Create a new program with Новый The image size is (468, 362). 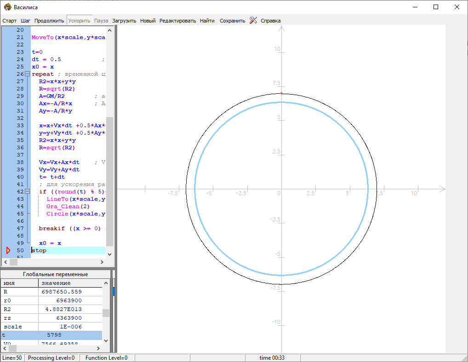148,21
